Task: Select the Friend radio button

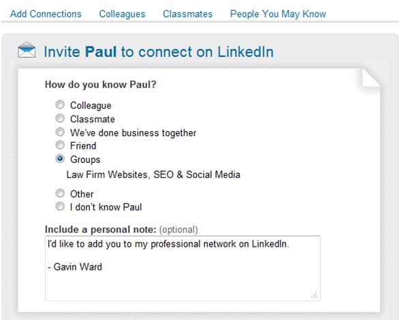Action: (60, 145)
